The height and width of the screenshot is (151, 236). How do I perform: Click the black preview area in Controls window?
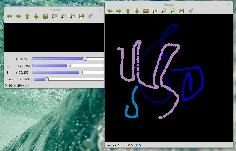[x=54, y=38]
